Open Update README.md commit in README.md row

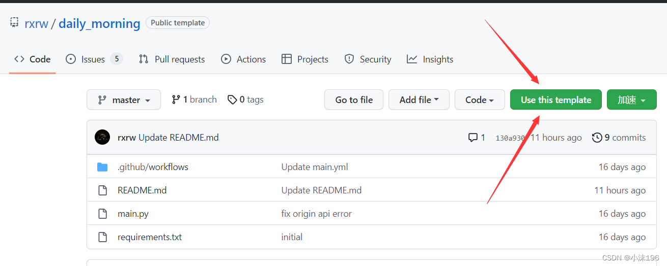click(x=321, y=190)
